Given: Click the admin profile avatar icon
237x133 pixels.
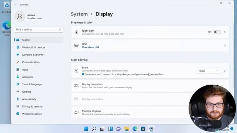Looking at the screenshot, I should click(x=20, y=16).
